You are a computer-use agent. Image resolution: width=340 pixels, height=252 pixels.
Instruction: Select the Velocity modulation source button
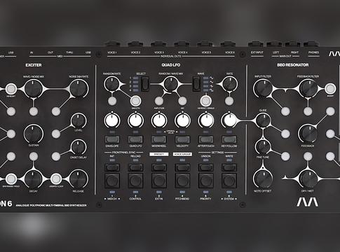click(x=182, y=139)
